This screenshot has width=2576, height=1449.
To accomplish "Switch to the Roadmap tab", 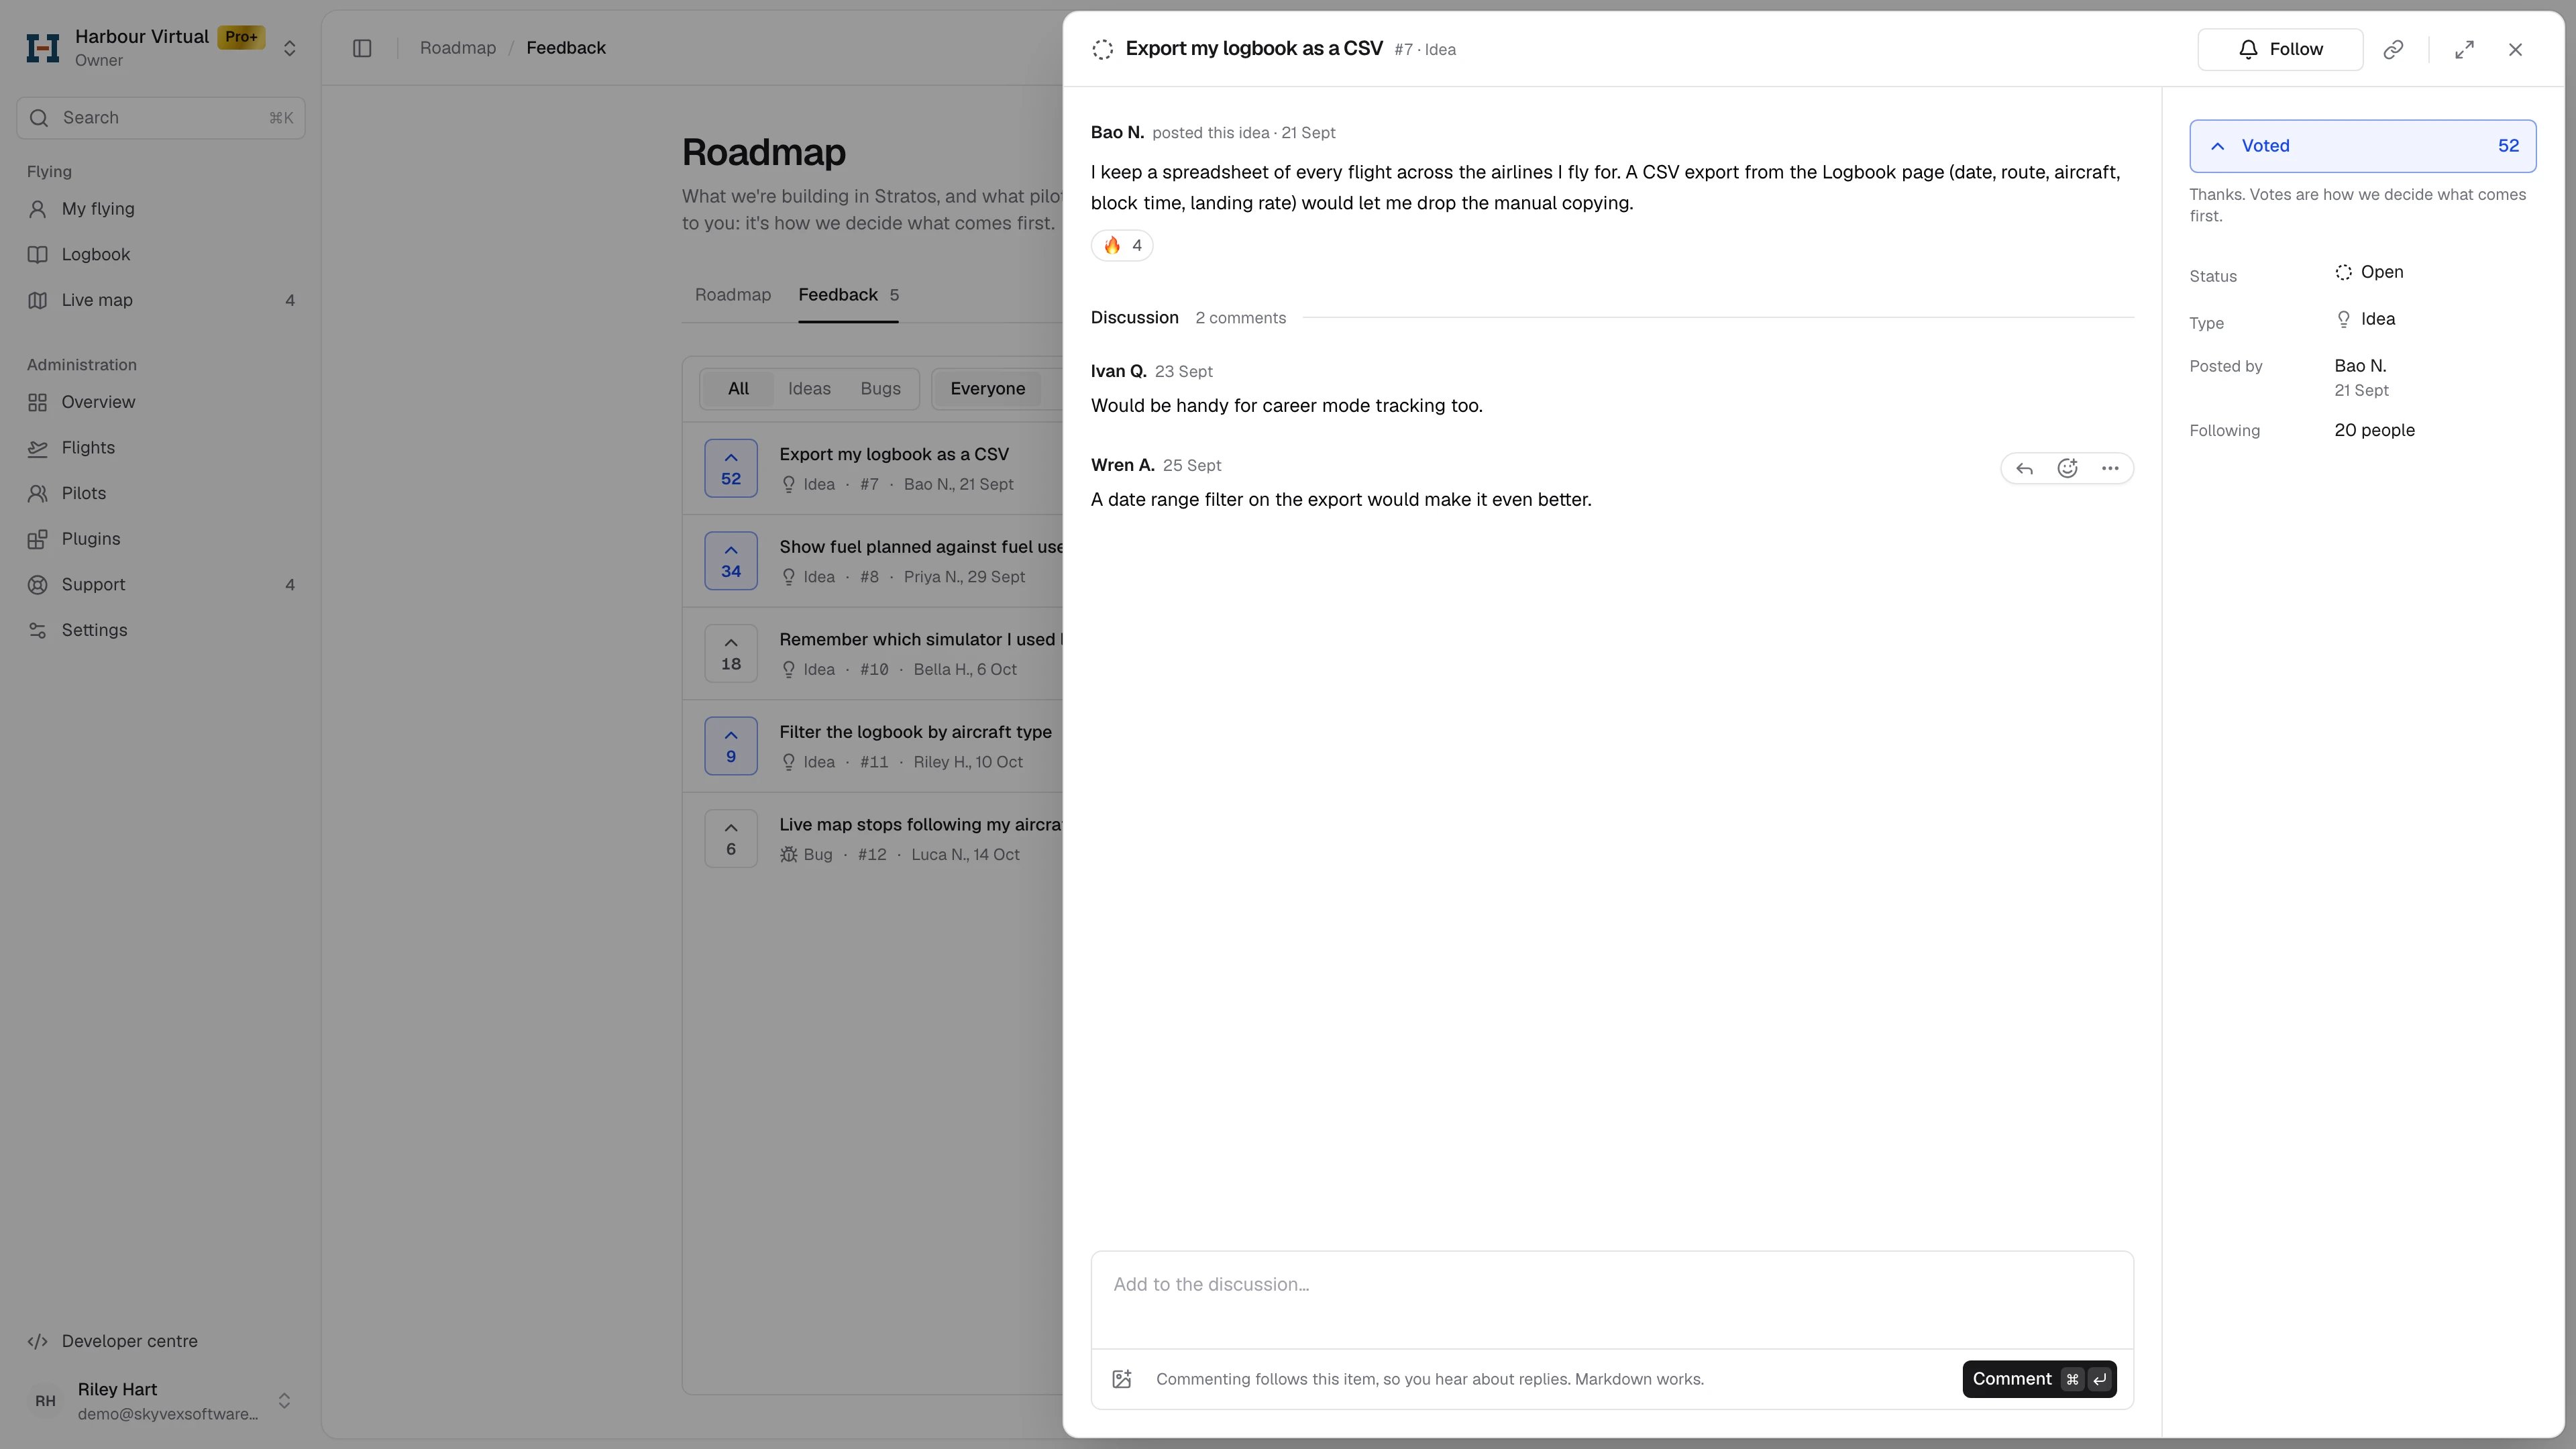I will (733, 295).
